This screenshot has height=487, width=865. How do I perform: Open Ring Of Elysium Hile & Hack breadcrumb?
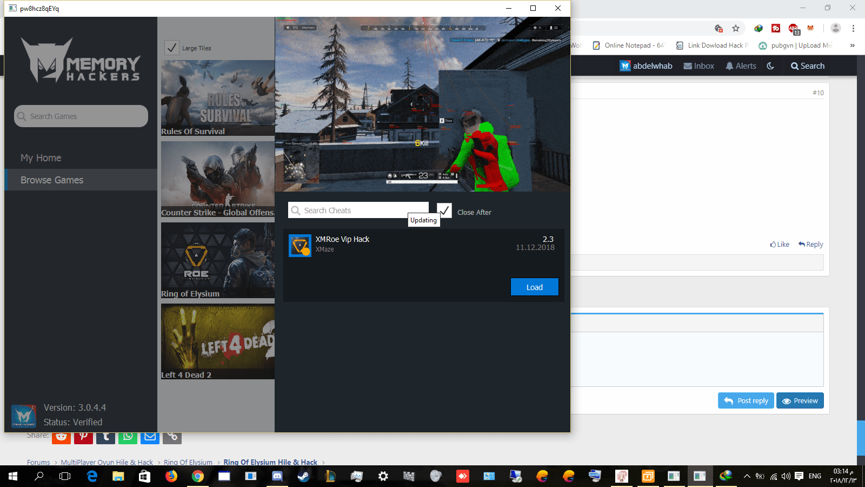[270, 462]
